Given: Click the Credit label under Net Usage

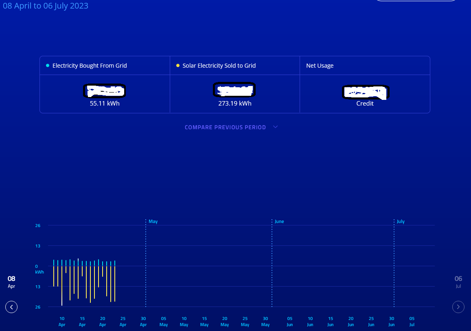Looking at the screenshot, I should click(365, 103).
